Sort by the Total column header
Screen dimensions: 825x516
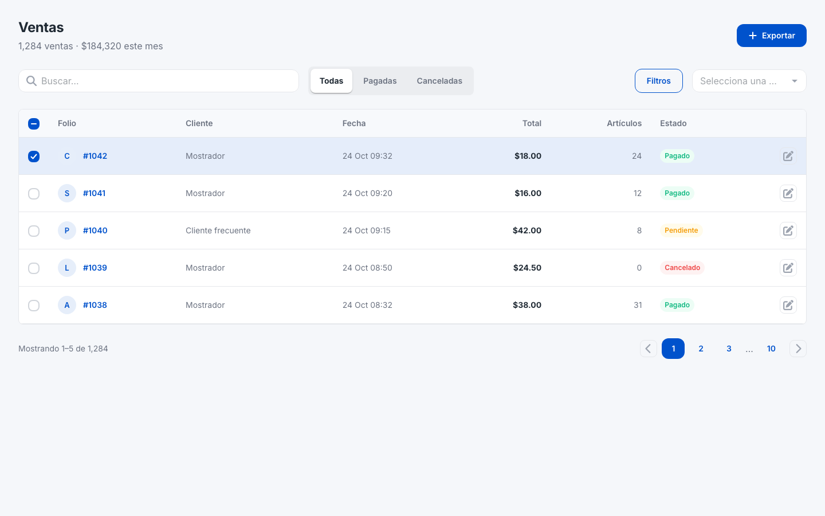tap(532, 123)
